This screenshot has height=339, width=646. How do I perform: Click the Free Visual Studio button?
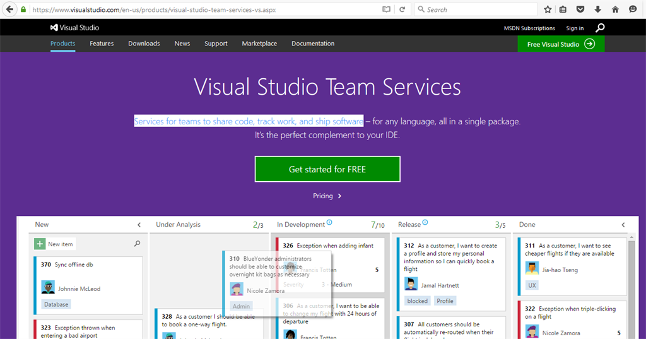tap(561, 44)
